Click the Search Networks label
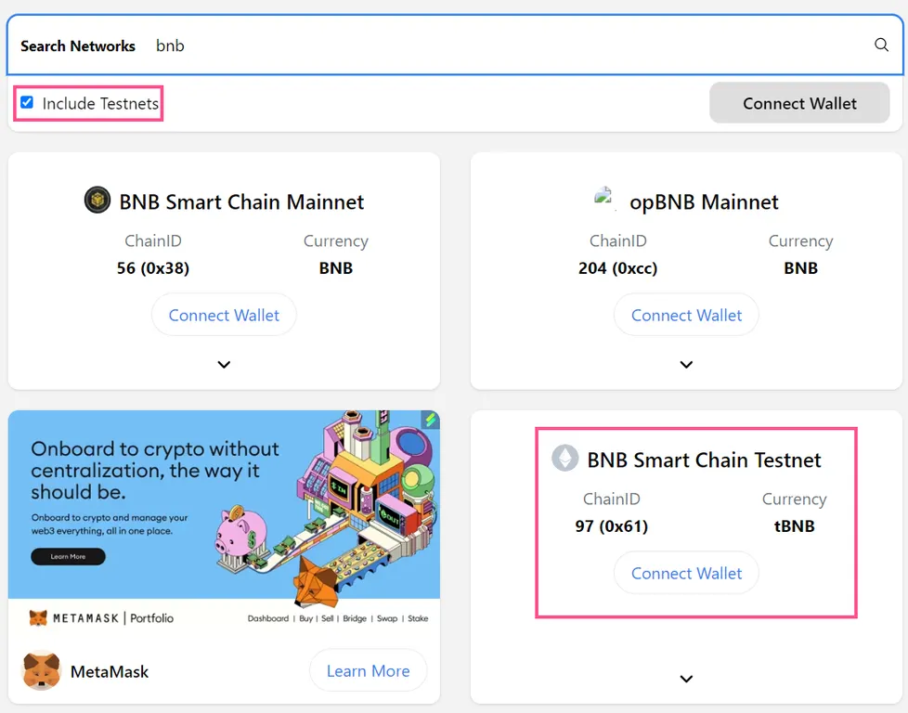The image size is (908, 713). click(78, 45)
